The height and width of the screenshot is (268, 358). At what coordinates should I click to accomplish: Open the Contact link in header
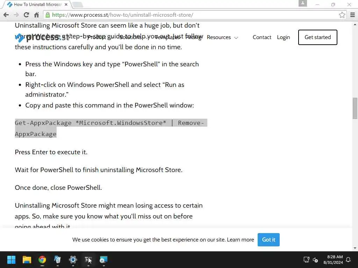point(262,37)
